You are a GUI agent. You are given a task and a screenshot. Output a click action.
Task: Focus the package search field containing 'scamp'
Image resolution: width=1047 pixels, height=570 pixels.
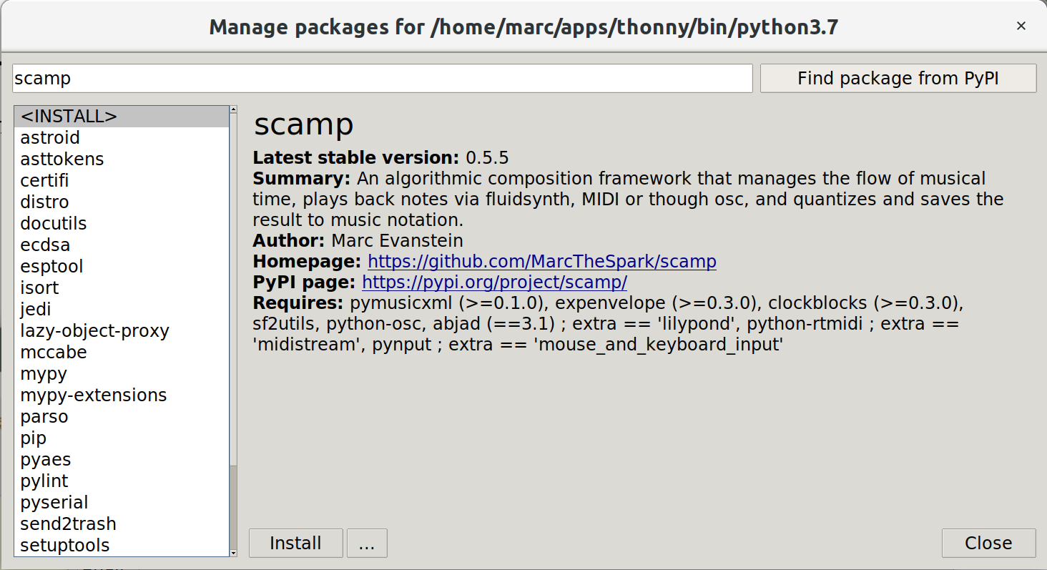[382, 78]
